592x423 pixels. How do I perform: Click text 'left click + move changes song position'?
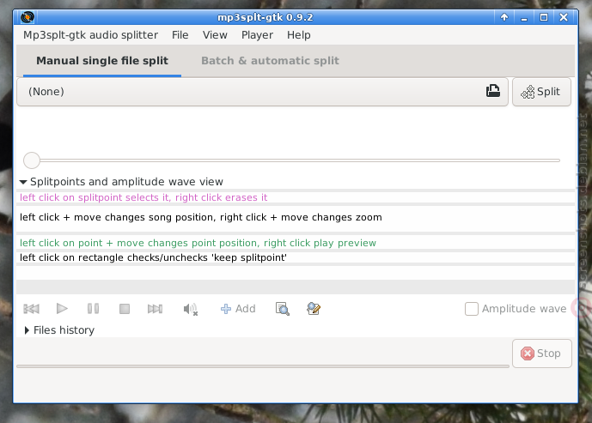pyautogui.click(x=119, y=218)
